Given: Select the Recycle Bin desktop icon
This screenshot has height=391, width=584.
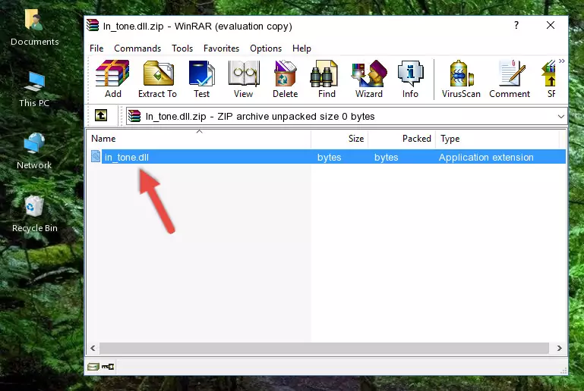Looking at the screenshot, I should click(x=35, y=214).
